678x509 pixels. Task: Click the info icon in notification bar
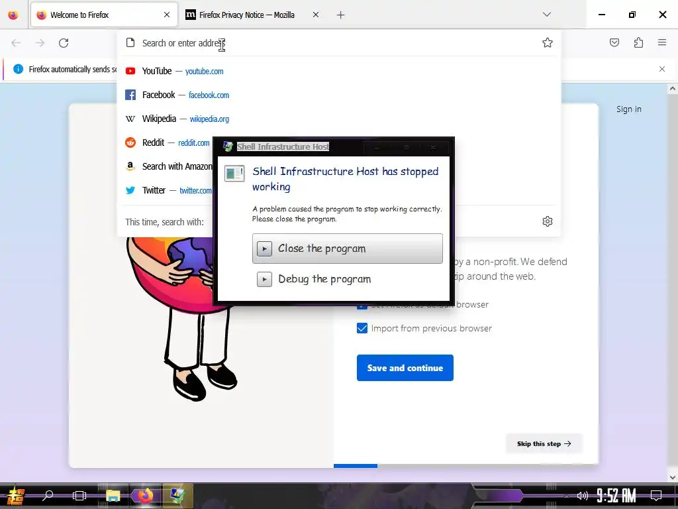18,69
